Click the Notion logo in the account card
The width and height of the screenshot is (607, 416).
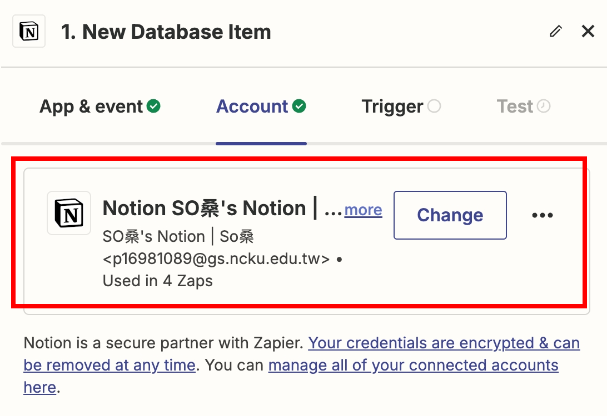[69, 213]
